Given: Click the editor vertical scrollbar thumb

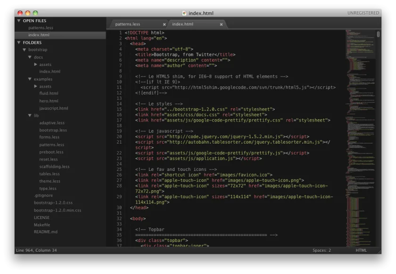Looking at the screenshot, I should [378, 34].
